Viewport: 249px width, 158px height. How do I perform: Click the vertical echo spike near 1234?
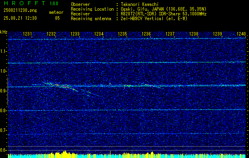(x=110, y=84)
